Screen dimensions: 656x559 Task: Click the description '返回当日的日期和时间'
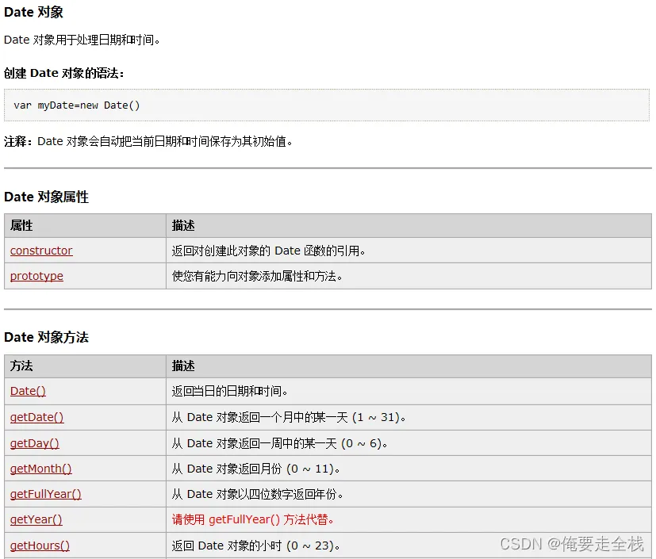coord(230,392)
